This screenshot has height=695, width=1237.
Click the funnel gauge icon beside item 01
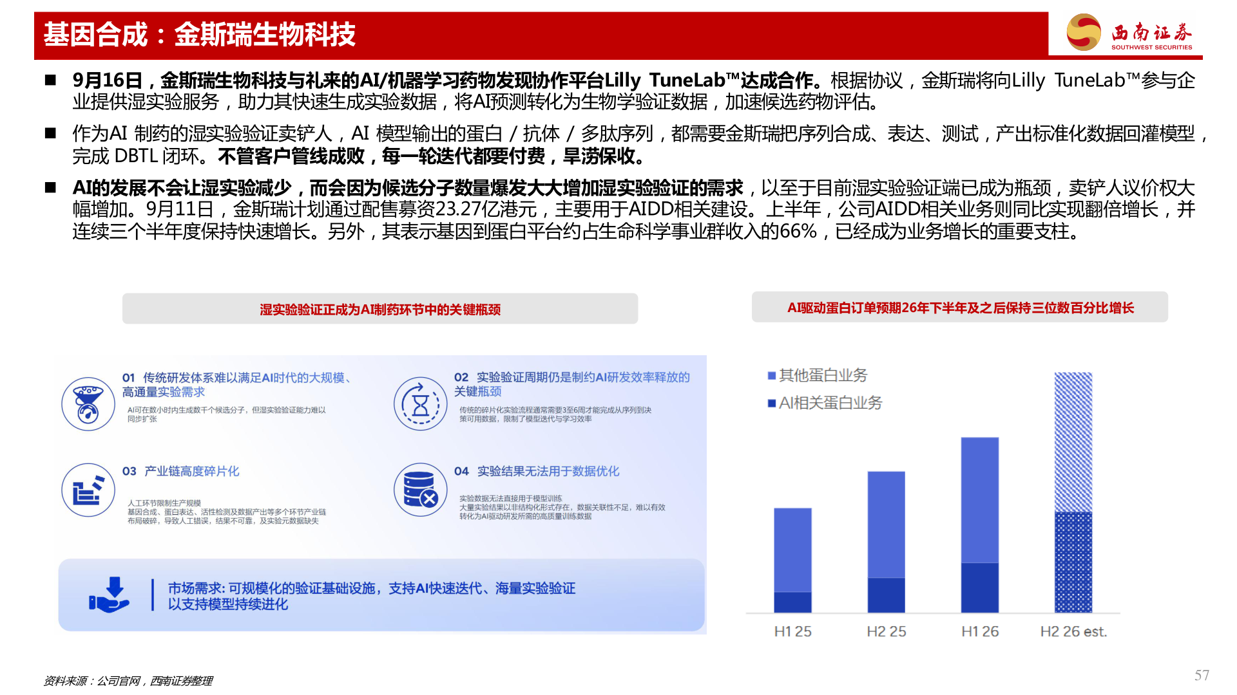click(x=88, y=404)
